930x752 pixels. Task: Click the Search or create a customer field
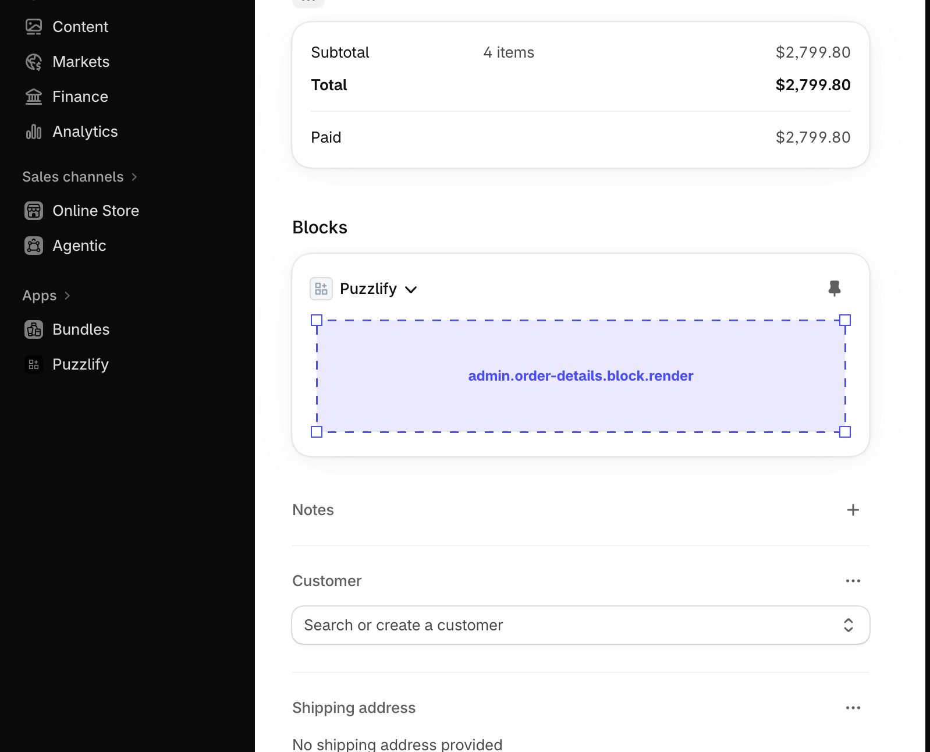pyautogui.click(x=581, y=625)
